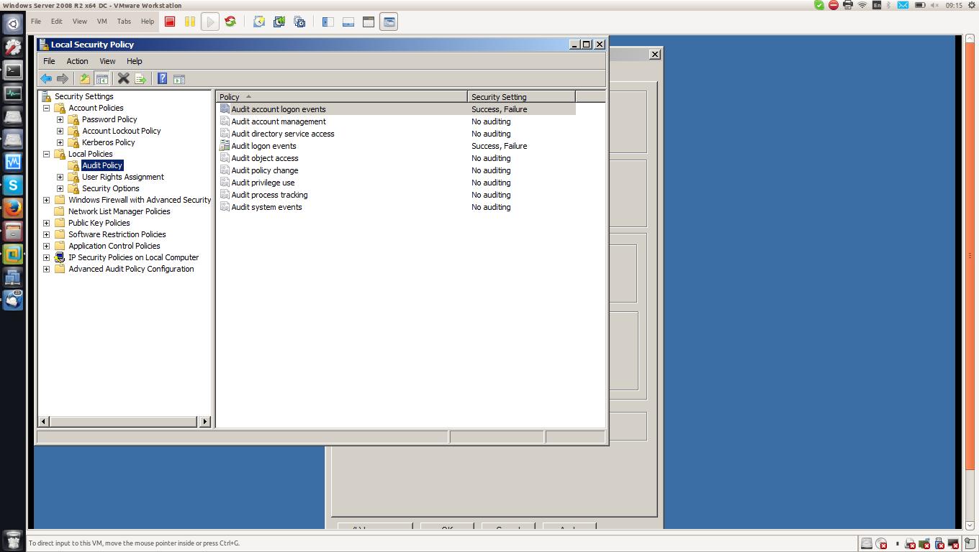Open Firefox from the Ubuntu dock

[x=13, y=208]
